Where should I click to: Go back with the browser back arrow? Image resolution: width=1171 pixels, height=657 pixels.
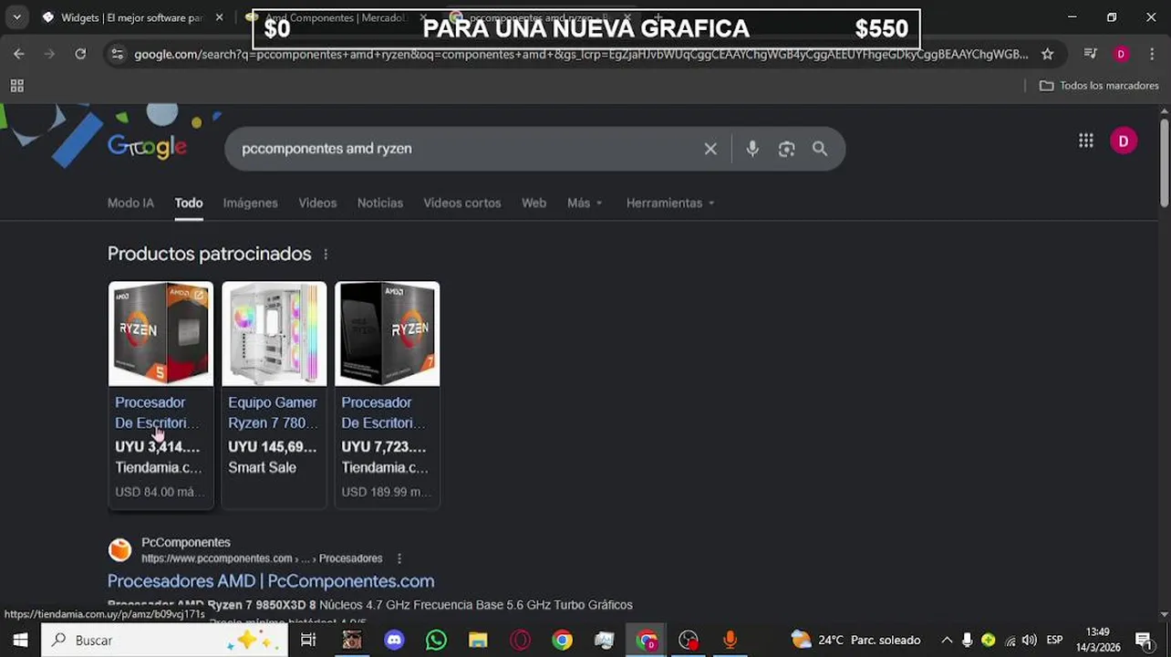pyautogui.click(x=19, y=54)
